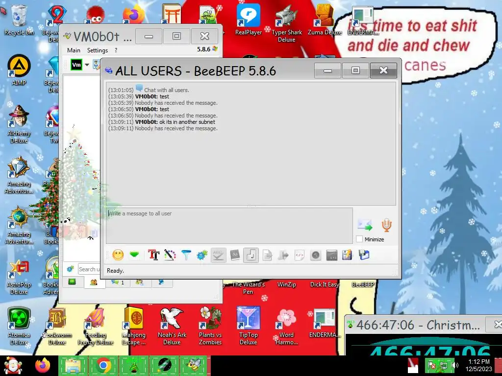Open the TipTop Deluxe desktop shortcut

point(248,326)
